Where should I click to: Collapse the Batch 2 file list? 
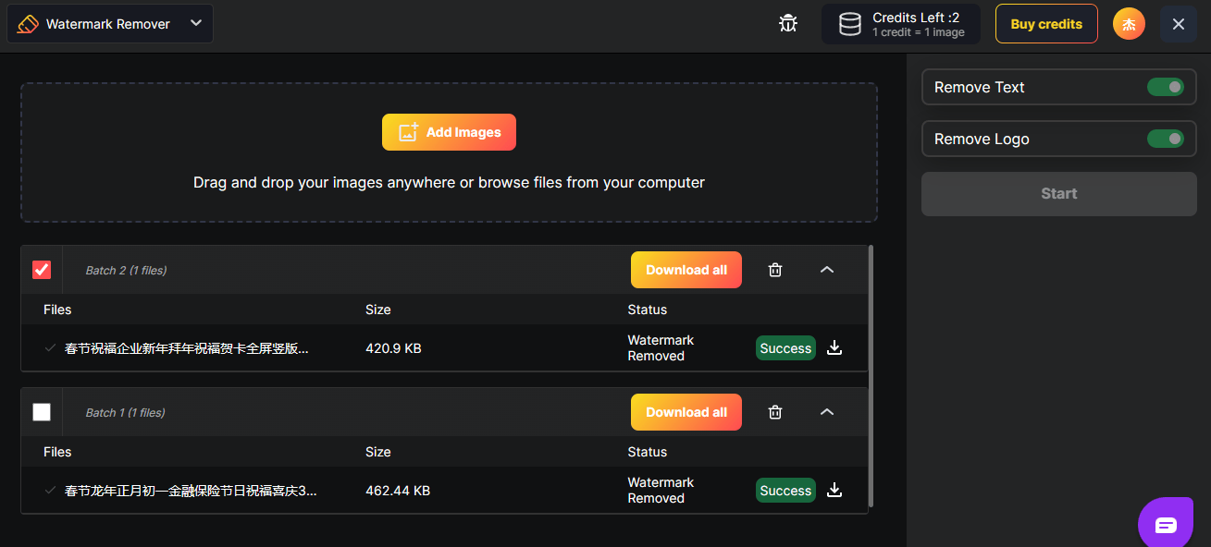click(x=827, y=270)
